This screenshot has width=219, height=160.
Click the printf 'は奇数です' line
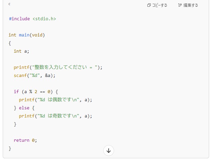click(x=55, y=116)
